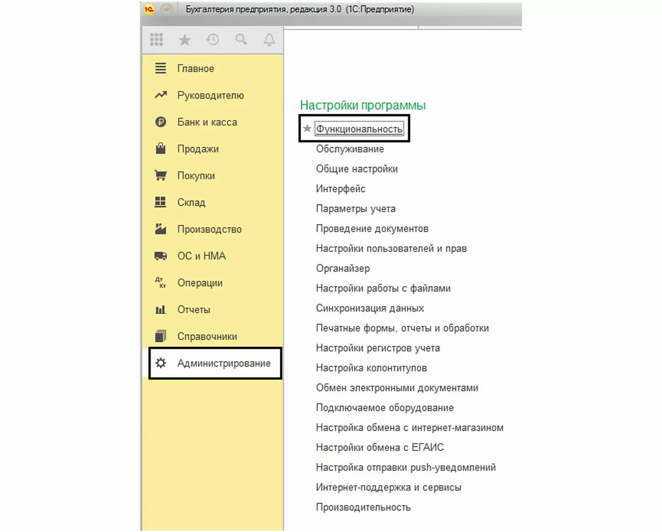The width and height of the screenshot is (662, 532).
Task: Open the sections menu grid icon
Action: coord(157,40)
